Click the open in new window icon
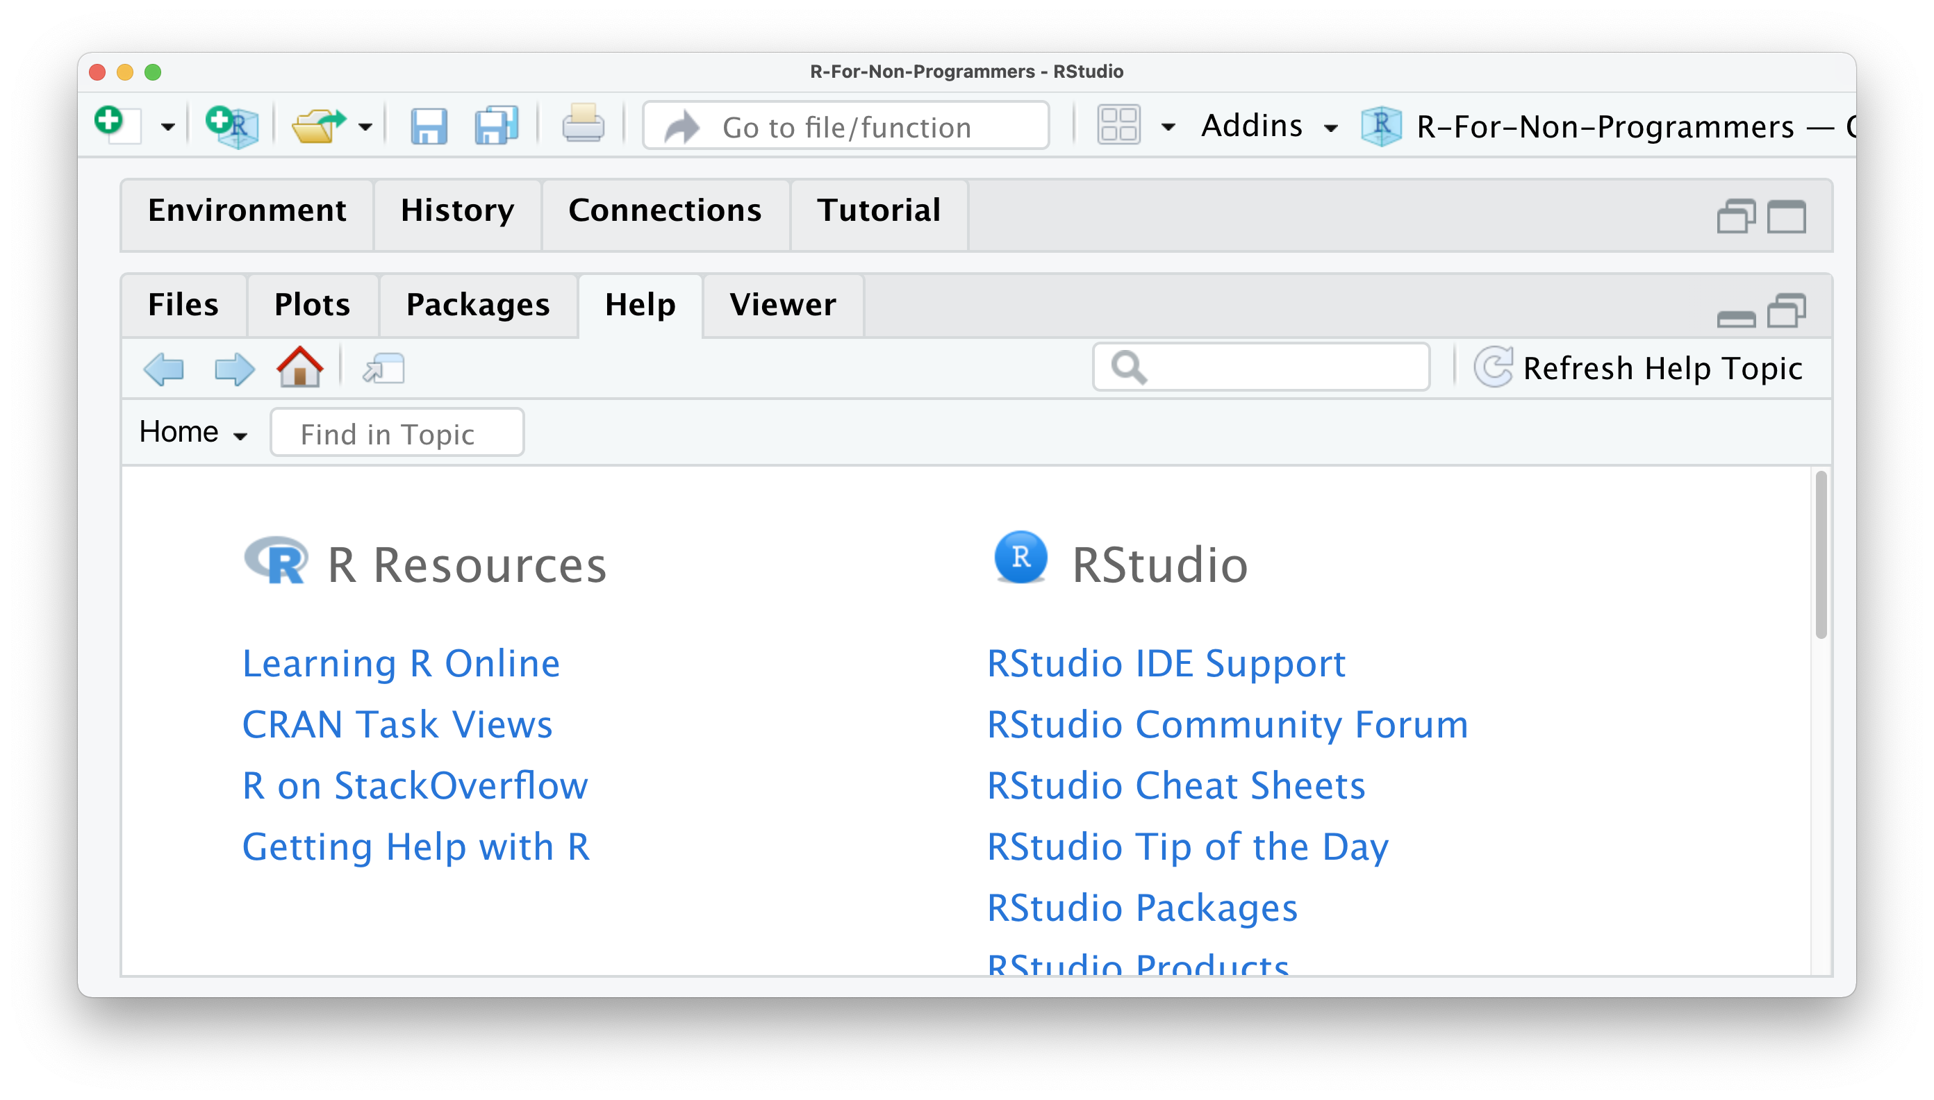 [x=384, y=368]
